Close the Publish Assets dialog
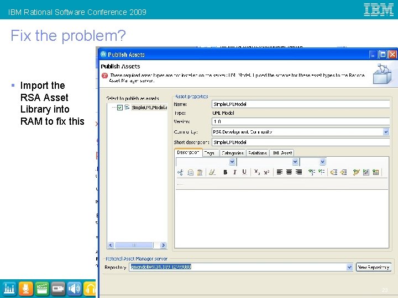 392,55
